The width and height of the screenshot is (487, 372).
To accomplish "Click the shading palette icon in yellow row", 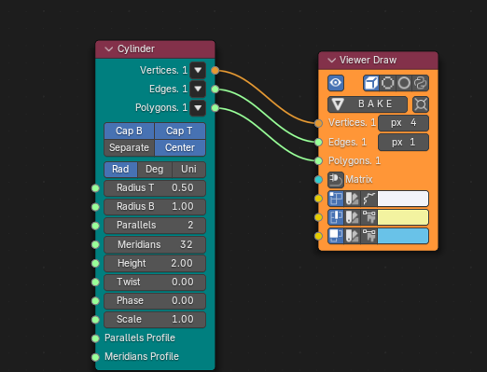I will click(x=353, y=217).
